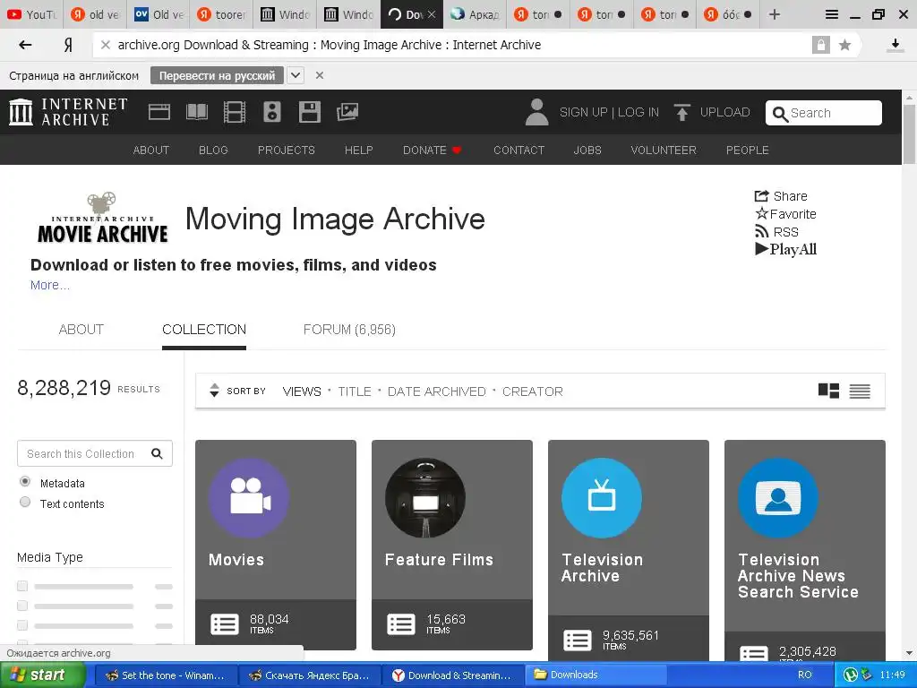
Task: Open the BLOG nav menu item
Action: click(213, 150)
